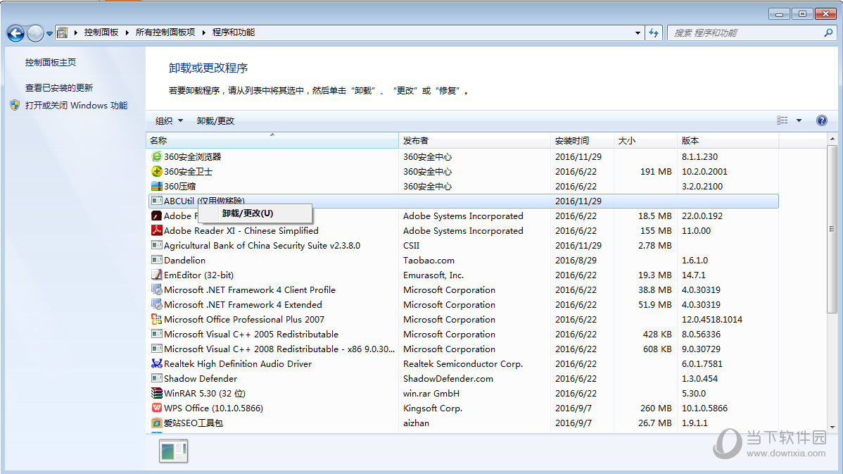This screenshot has width=843, height=474.
Task: Click the vertical scrollbar of the program list
Action: point(832,282)
